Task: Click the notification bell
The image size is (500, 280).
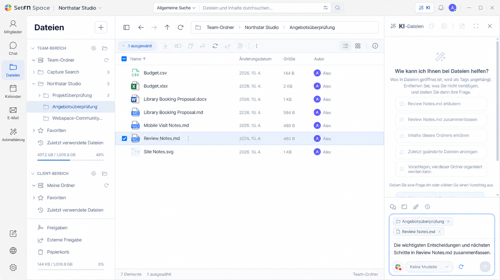Action: click(x=441, y=8)
